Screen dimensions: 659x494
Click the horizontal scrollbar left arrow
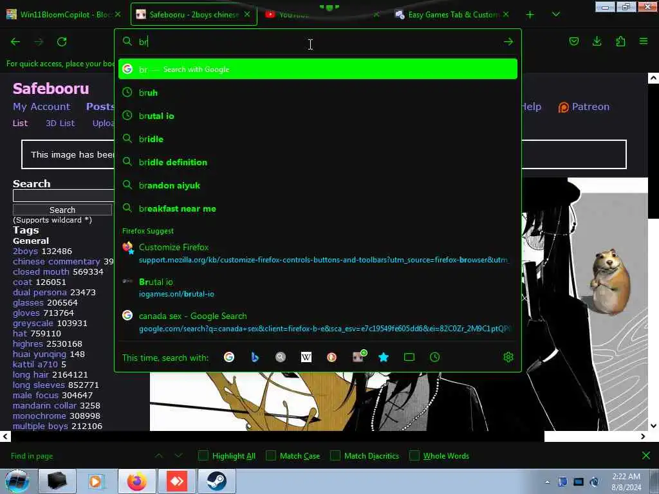tap(5, 437)
